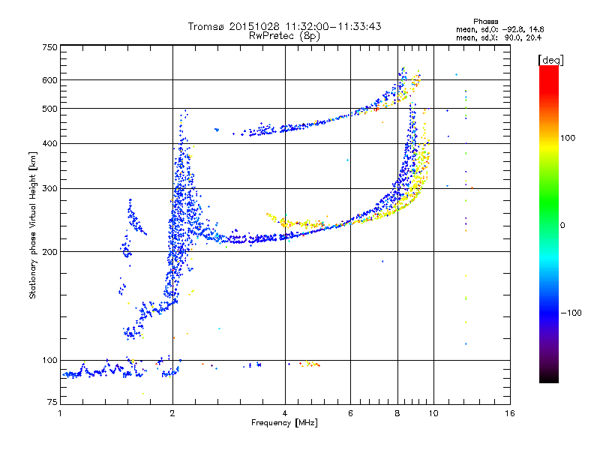Image resolution: width=600 pixels, height=450 pixels.
Task: Click the colorbar label '0'
Action: click(x=562, y=226)
